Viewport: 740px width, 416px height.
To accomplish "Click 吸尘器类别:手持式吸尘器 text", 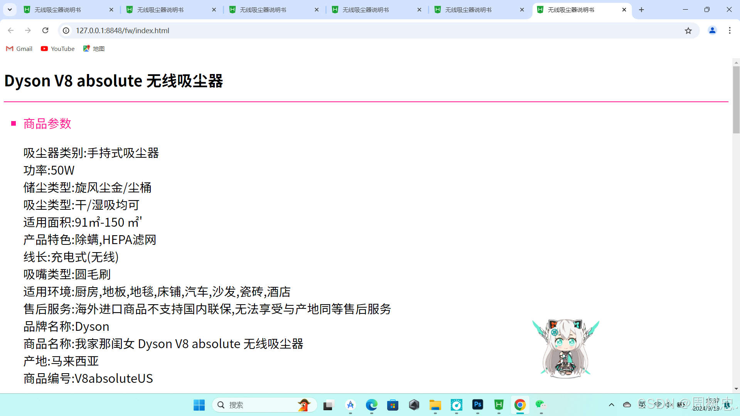I will (x=91, y=153).
